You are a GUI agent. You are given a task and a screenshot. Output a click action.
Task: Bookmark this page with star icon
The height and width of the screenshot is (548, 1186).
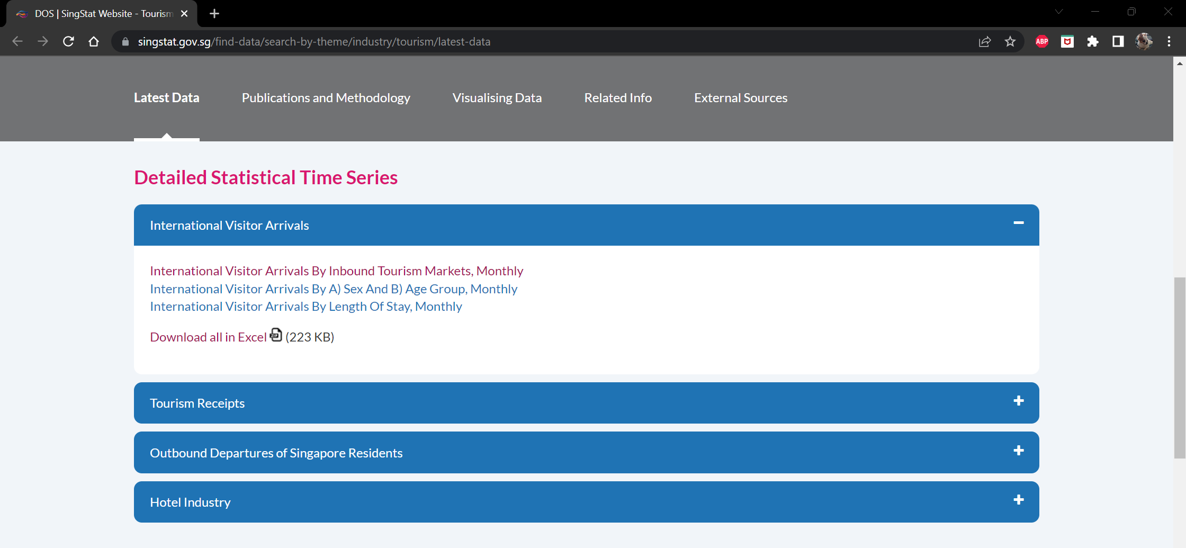[x=1010, y=41]
